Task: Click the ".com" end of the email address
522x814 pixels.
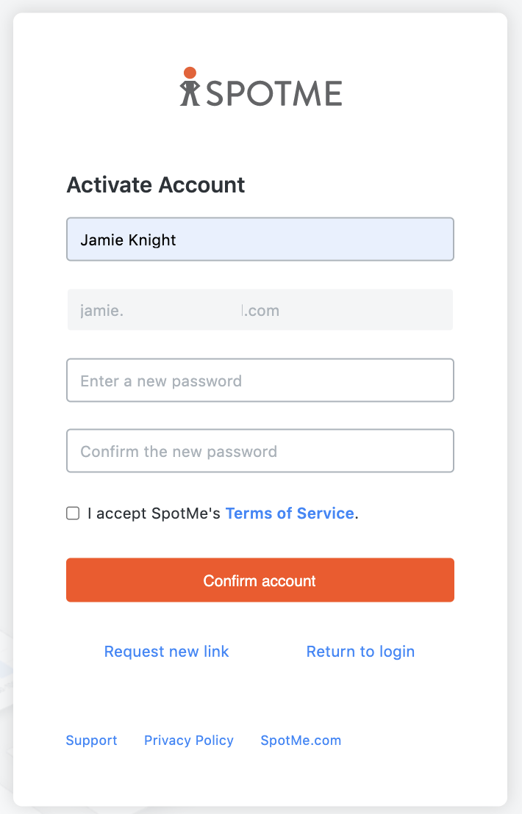Action: [262, 311]
